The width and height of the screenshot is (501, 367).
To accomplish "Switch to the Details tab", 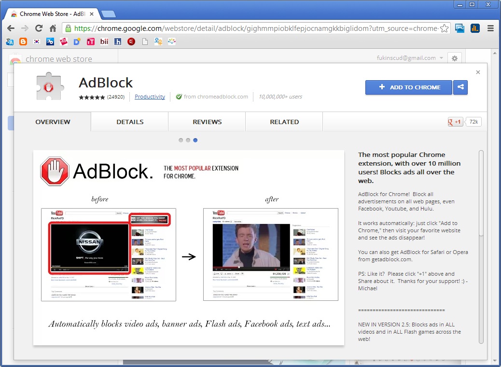I will pos(130,122).
